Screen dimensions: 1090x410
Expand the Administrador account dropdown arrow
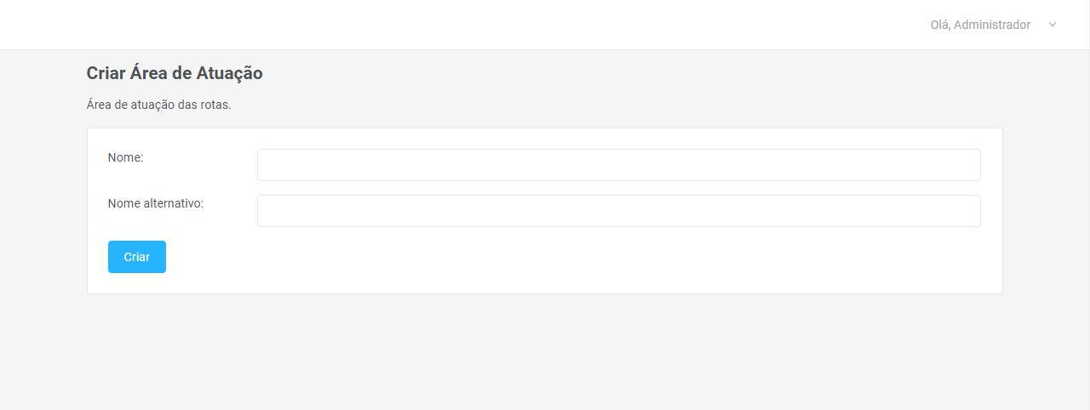(x=1053, y=25)
